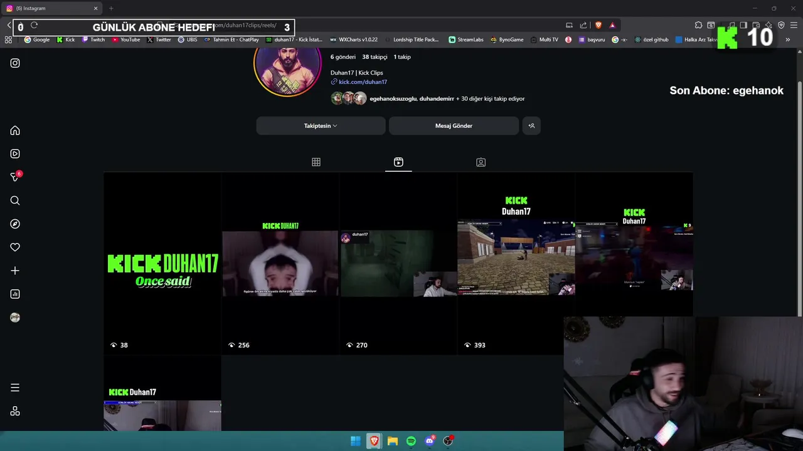Open the reel with 270 views

pyautogui.click(x=398, y=264)
